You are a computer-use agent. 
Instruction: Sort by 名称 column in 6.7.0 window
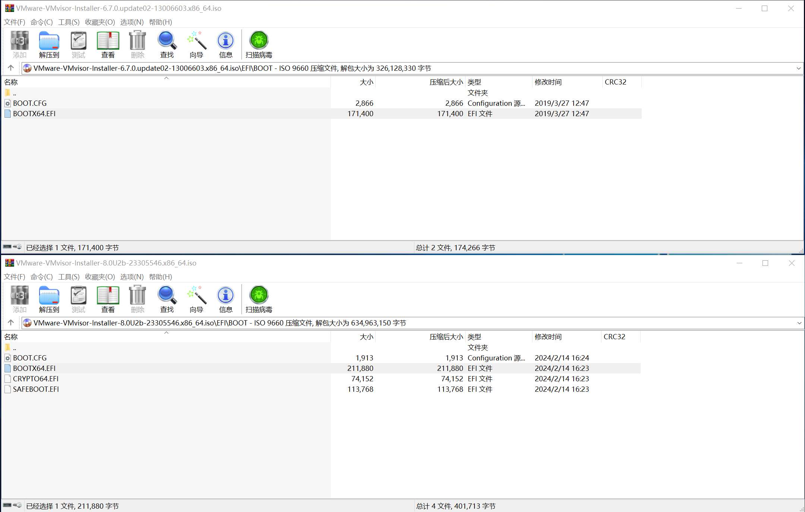point(166,82)
